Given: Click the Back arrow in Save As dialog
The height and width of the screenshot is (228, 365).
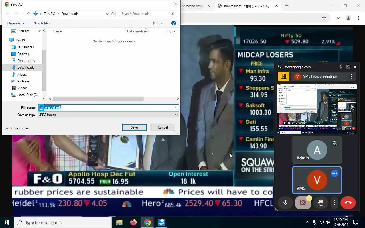Looking at the screenshot, I should tap(8, 14).
